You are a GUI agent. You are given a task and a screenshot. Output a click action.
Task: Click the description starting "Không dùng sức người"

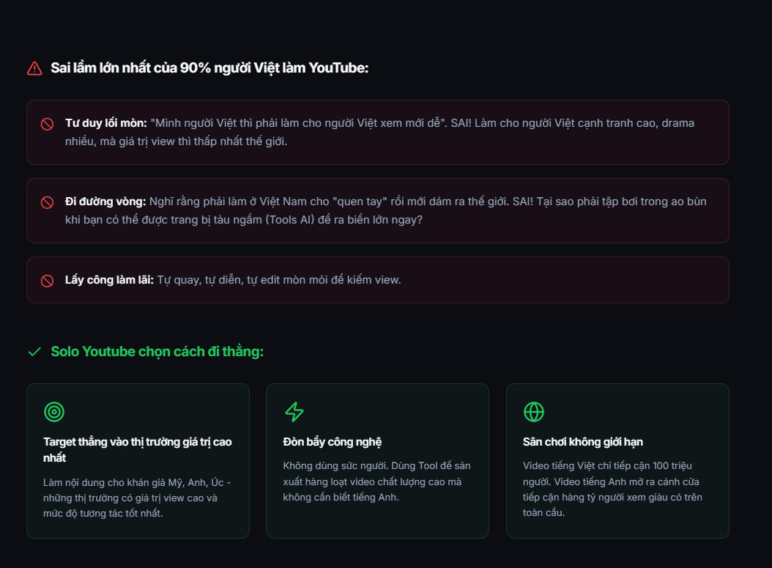tap(376, 482)
